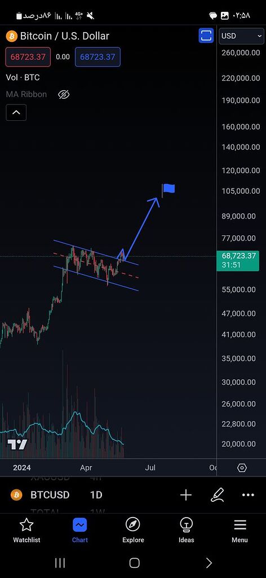The height and width of the screenshot is (578, 266).
Task: Open the Menu tab
Action: tap(240, 530)
